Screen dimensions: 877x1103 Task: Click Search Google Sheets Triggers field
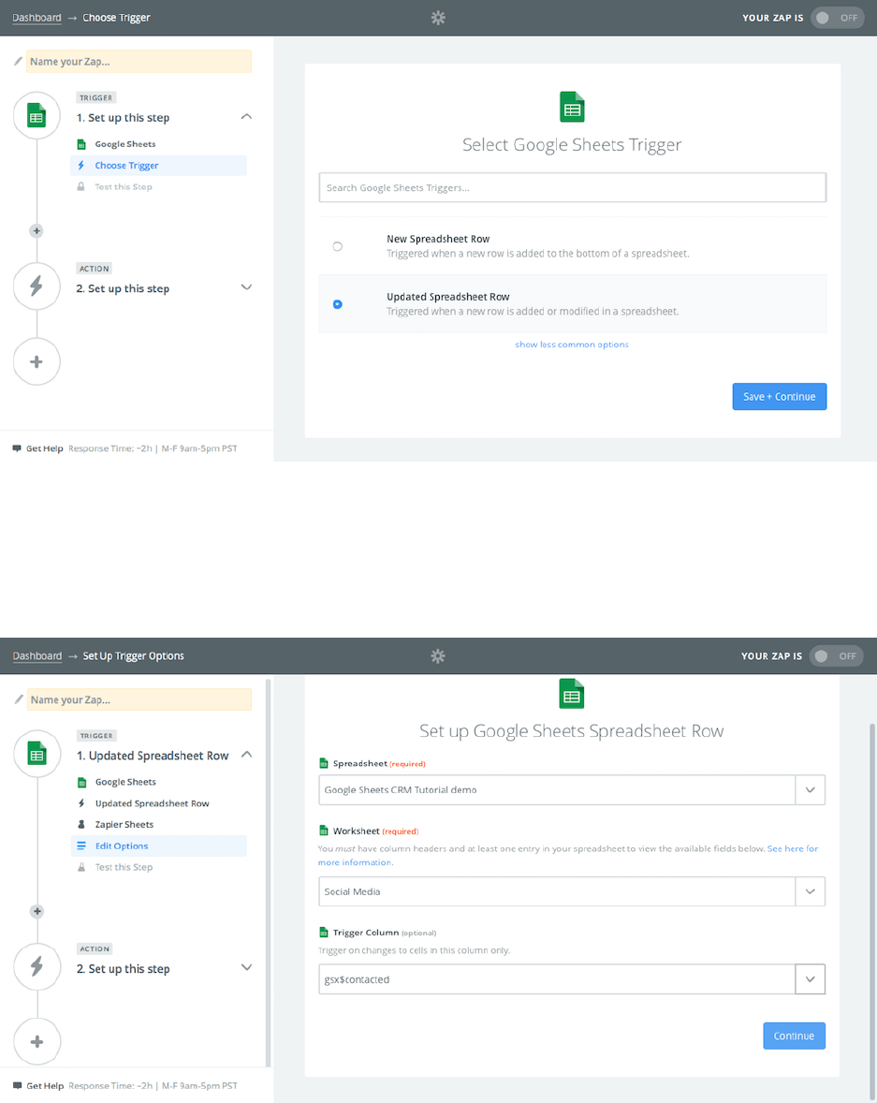(x=572, y=188)
